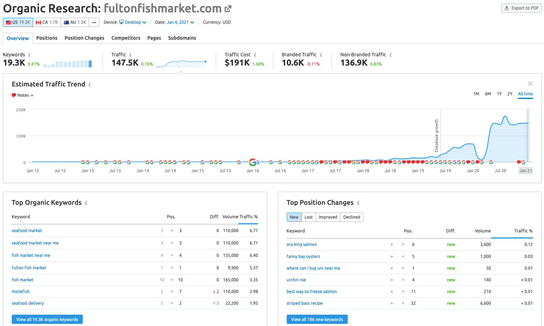Open the where can i buy uni near me keyword
The height and width of the screenshot is (326, 544).
coord(313,268)
